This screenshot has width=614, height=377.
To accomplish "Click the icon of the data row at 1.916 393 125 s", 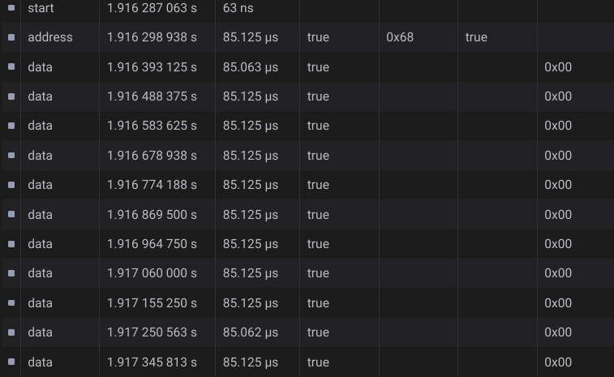I will coord(11,66).
